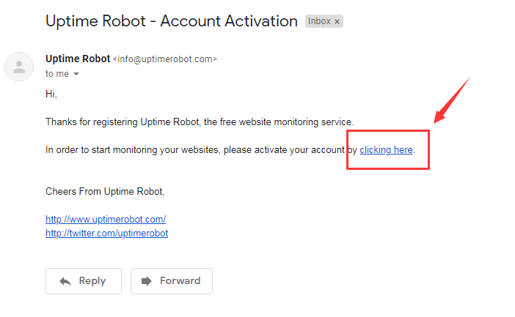515x317 pixels.
Task: Remove the Inbox label with its x
Action: (337, 22)
